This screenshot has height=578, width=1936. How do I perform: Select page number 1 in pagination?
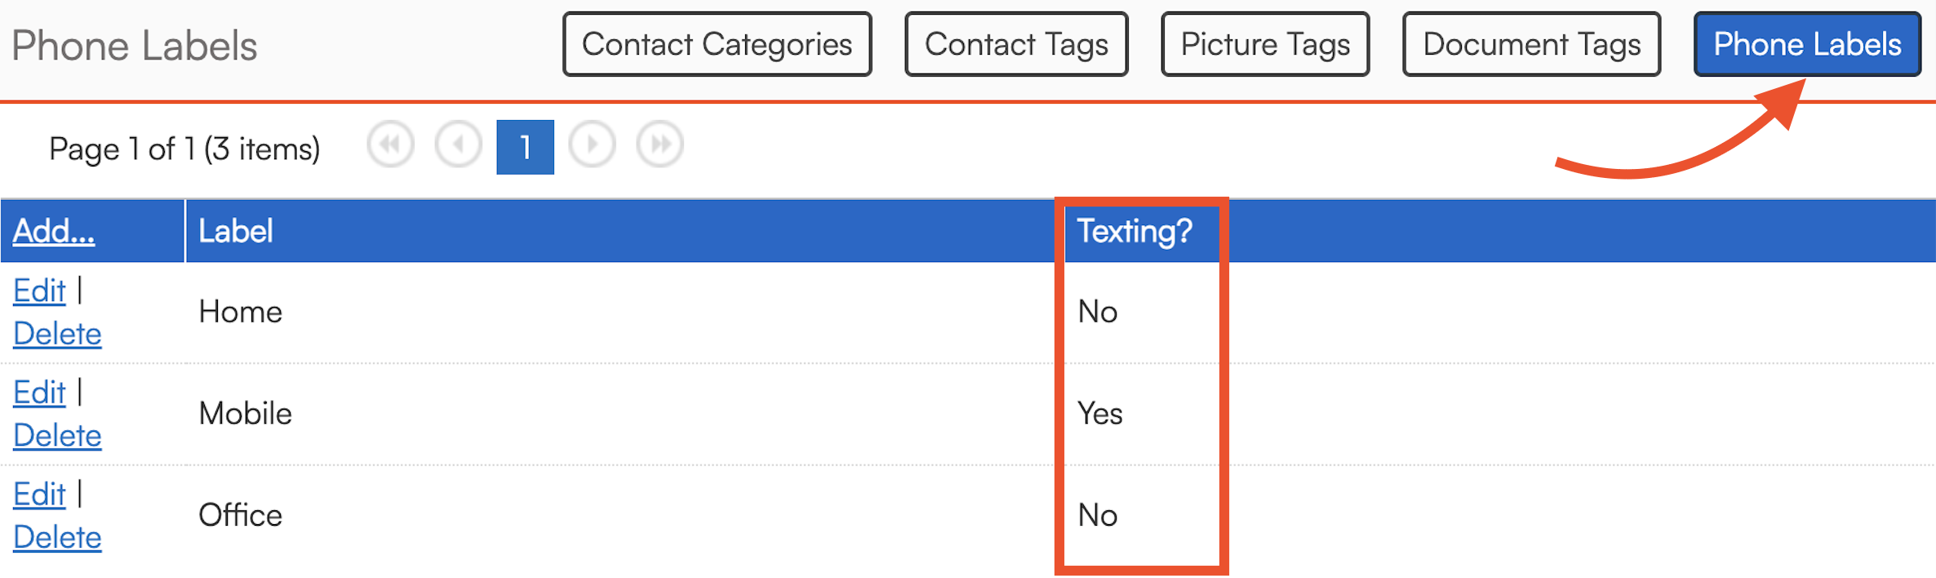click(x=525, y=147)
